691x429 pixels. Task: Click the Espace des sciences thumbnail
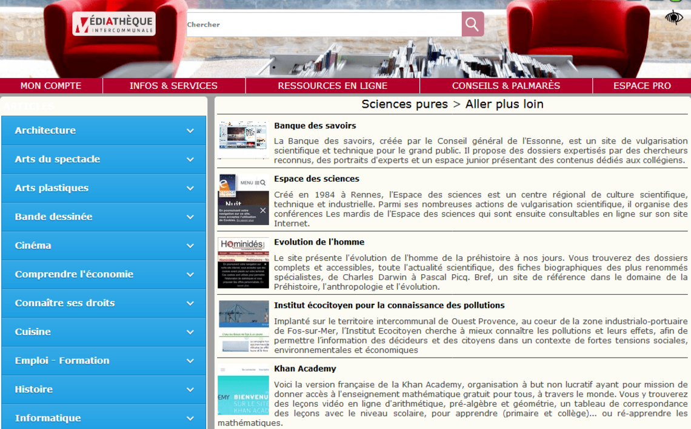coord(243,200)
